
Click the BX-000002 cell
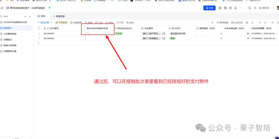point(49,38)
